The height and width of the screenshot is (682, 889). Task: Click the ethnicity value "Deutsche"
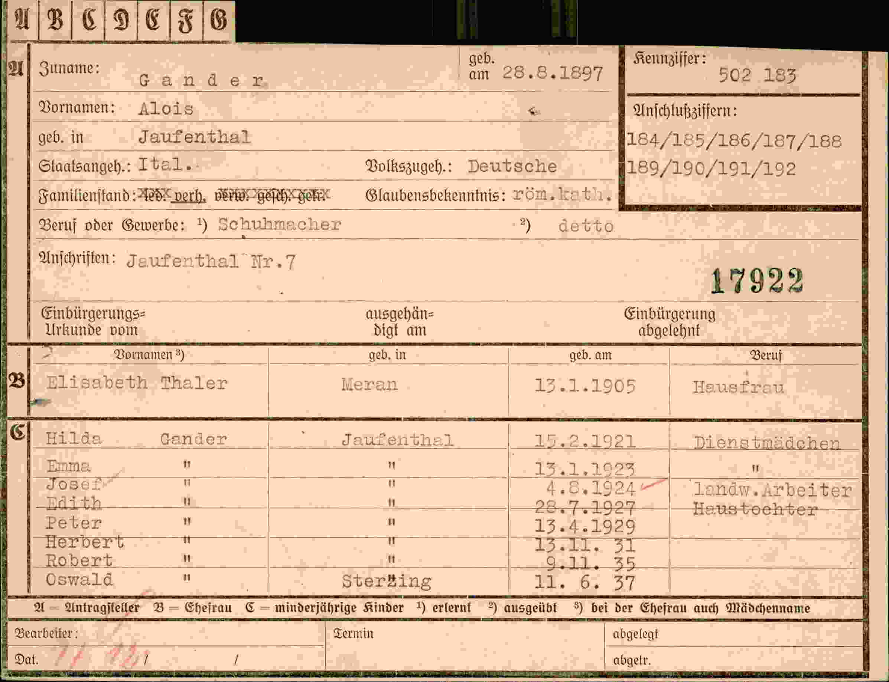pos(512,167)
